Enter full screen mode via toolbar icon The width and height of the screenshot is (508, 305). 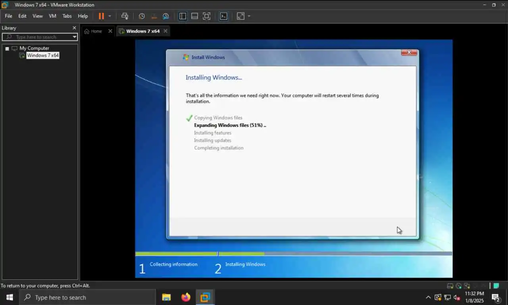click(206, 16)
